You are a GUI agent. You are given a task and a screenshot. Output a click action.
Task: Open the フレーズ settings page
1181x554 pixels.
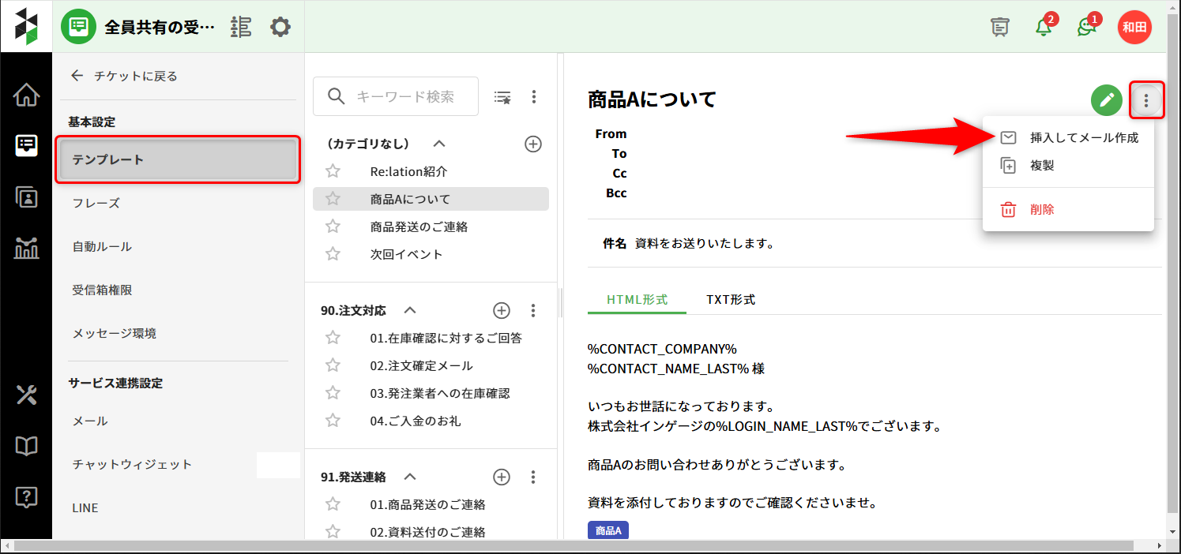pyautogui.click(x=96, y=203)
